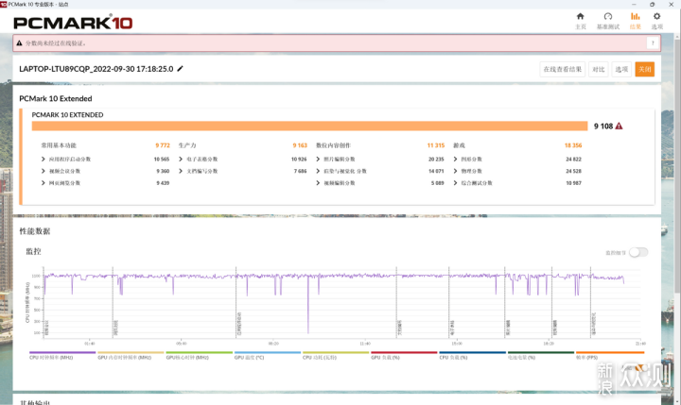Select the CPU 时钟频率 (MHz) legend
681x405 pixels.
[62, 356]
